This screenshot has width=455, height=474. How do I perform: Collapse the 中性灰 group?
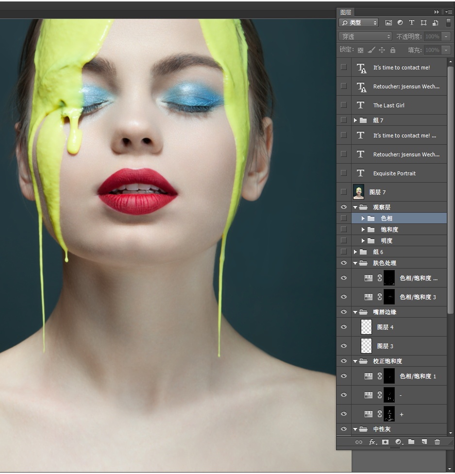355,429
